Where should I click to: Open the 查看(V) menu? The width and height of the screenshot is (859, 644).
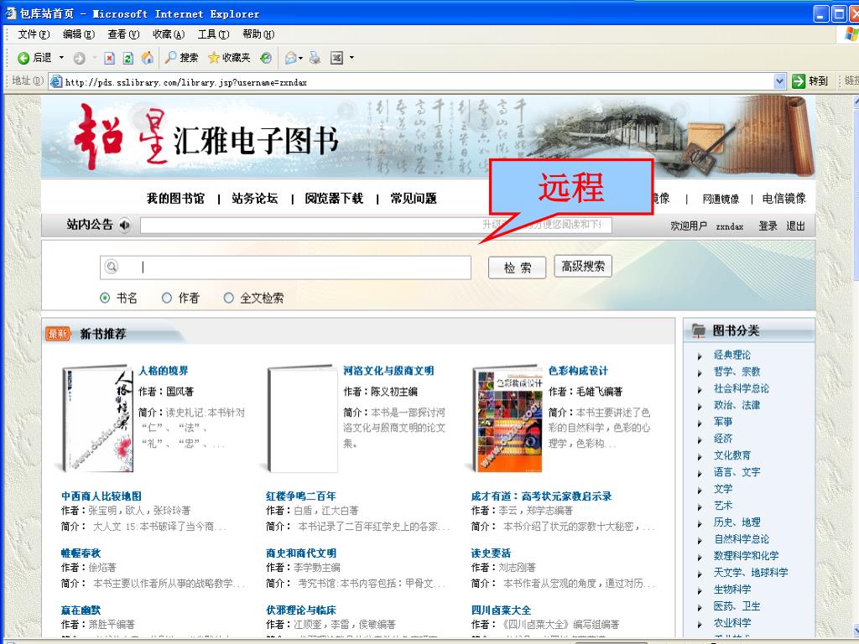click(123, 34)
